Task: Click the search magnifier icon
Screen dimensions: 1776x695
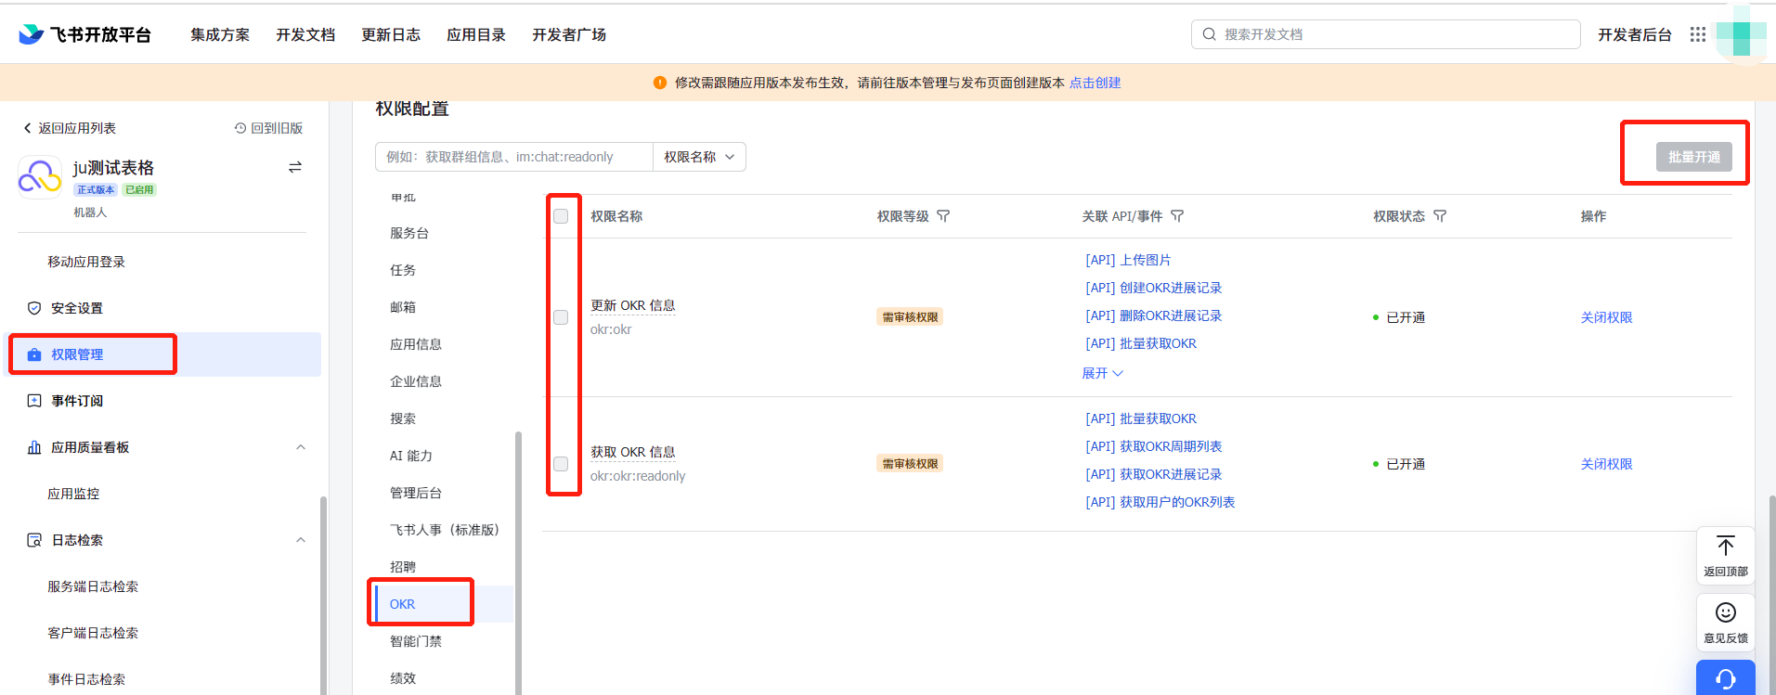Action: [1209, 34]
